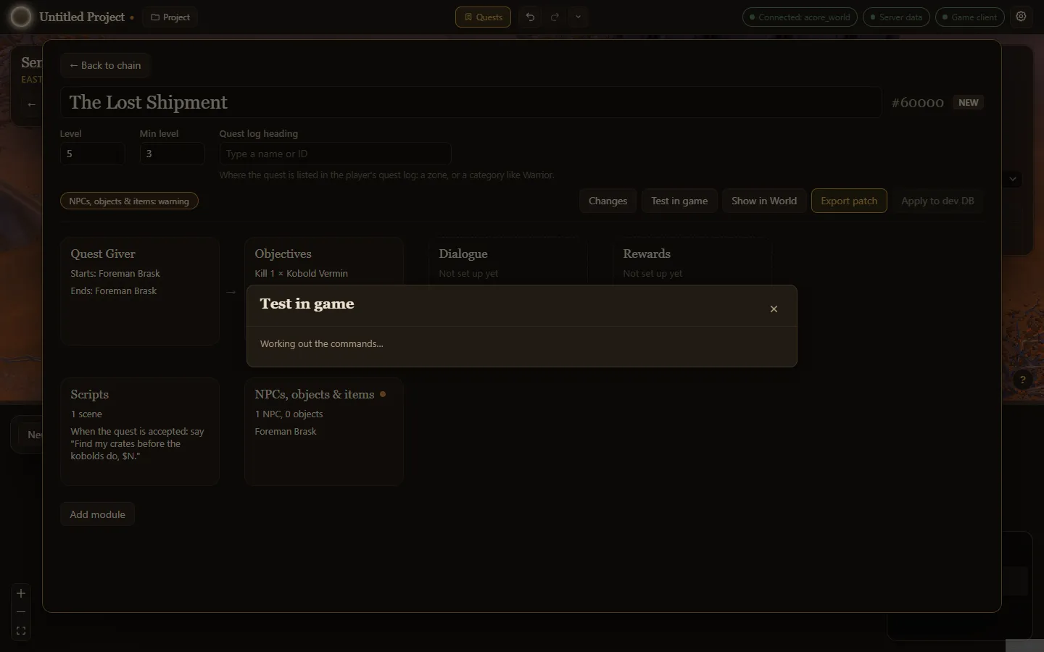This screenshot has width=1044, height=652.
Task: Click Connected: acore_world status pill
Action: tap(800, 17)
